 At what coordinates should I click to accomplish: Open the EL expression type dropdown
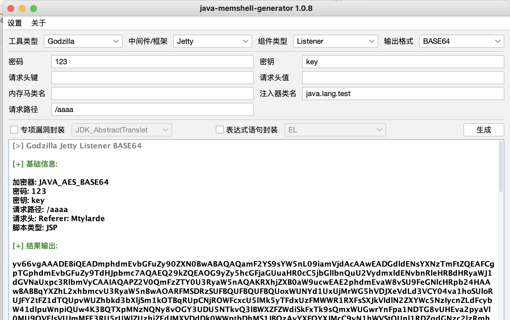coord(335,130)
